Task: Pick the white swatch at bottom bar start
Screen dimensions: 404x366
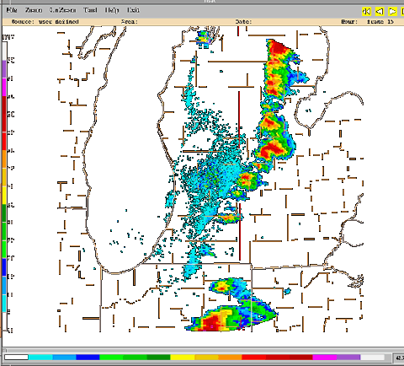Action: tap(16, 358)
